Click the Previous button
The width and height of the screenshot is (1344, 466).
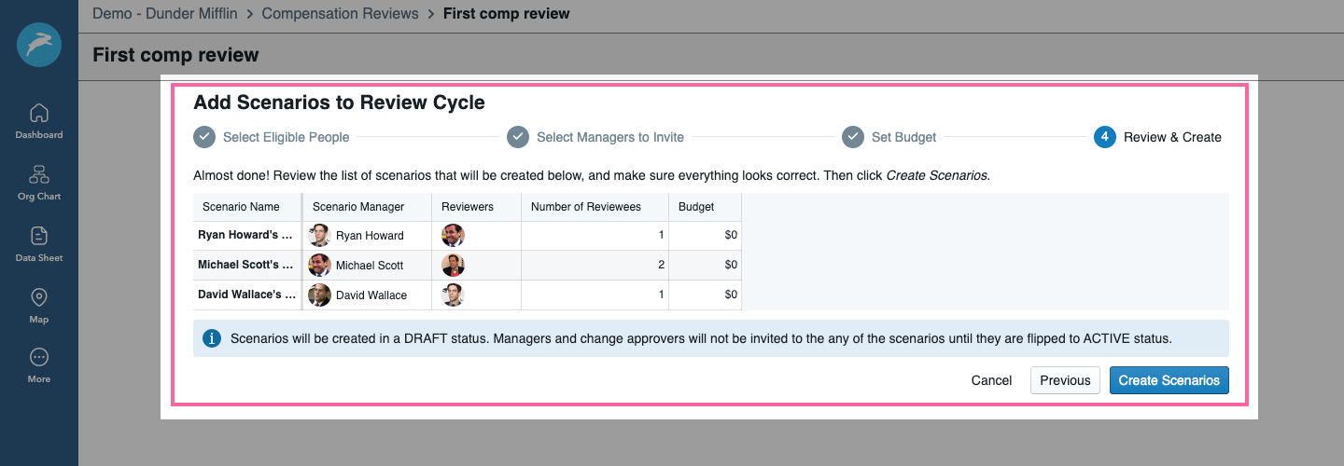click(1065, 380)
